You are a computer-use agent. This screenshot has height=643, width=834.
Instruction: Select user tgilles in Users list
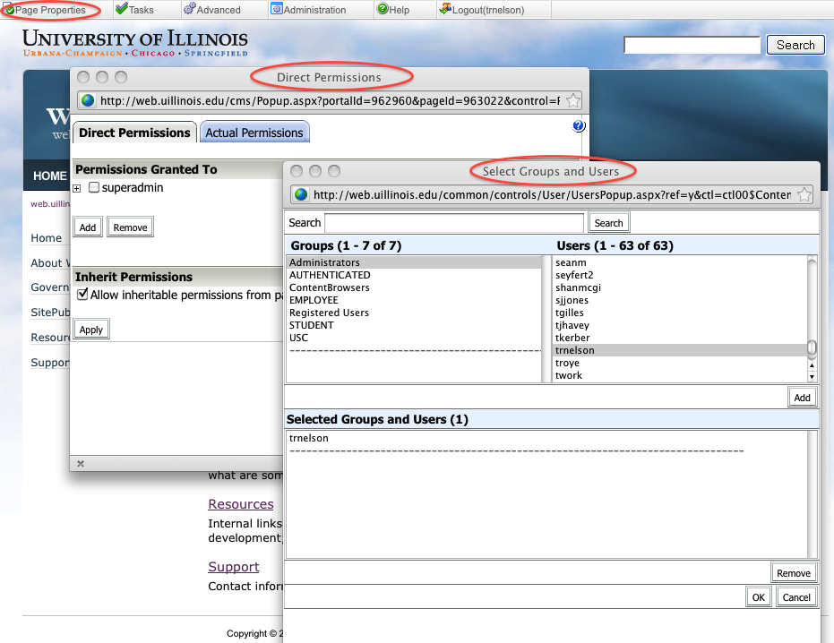coord(680,313)
